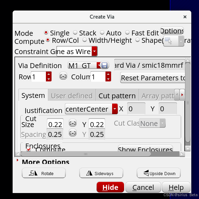Click the Upside Down button
This screenshot has height=199, width=199.
pyautogui.click(x=159, y=173)
